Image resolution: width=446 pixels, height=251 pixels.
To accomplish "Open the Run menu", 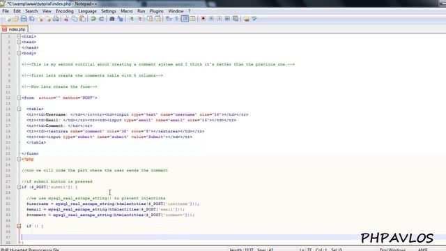I will click(141, 11).
